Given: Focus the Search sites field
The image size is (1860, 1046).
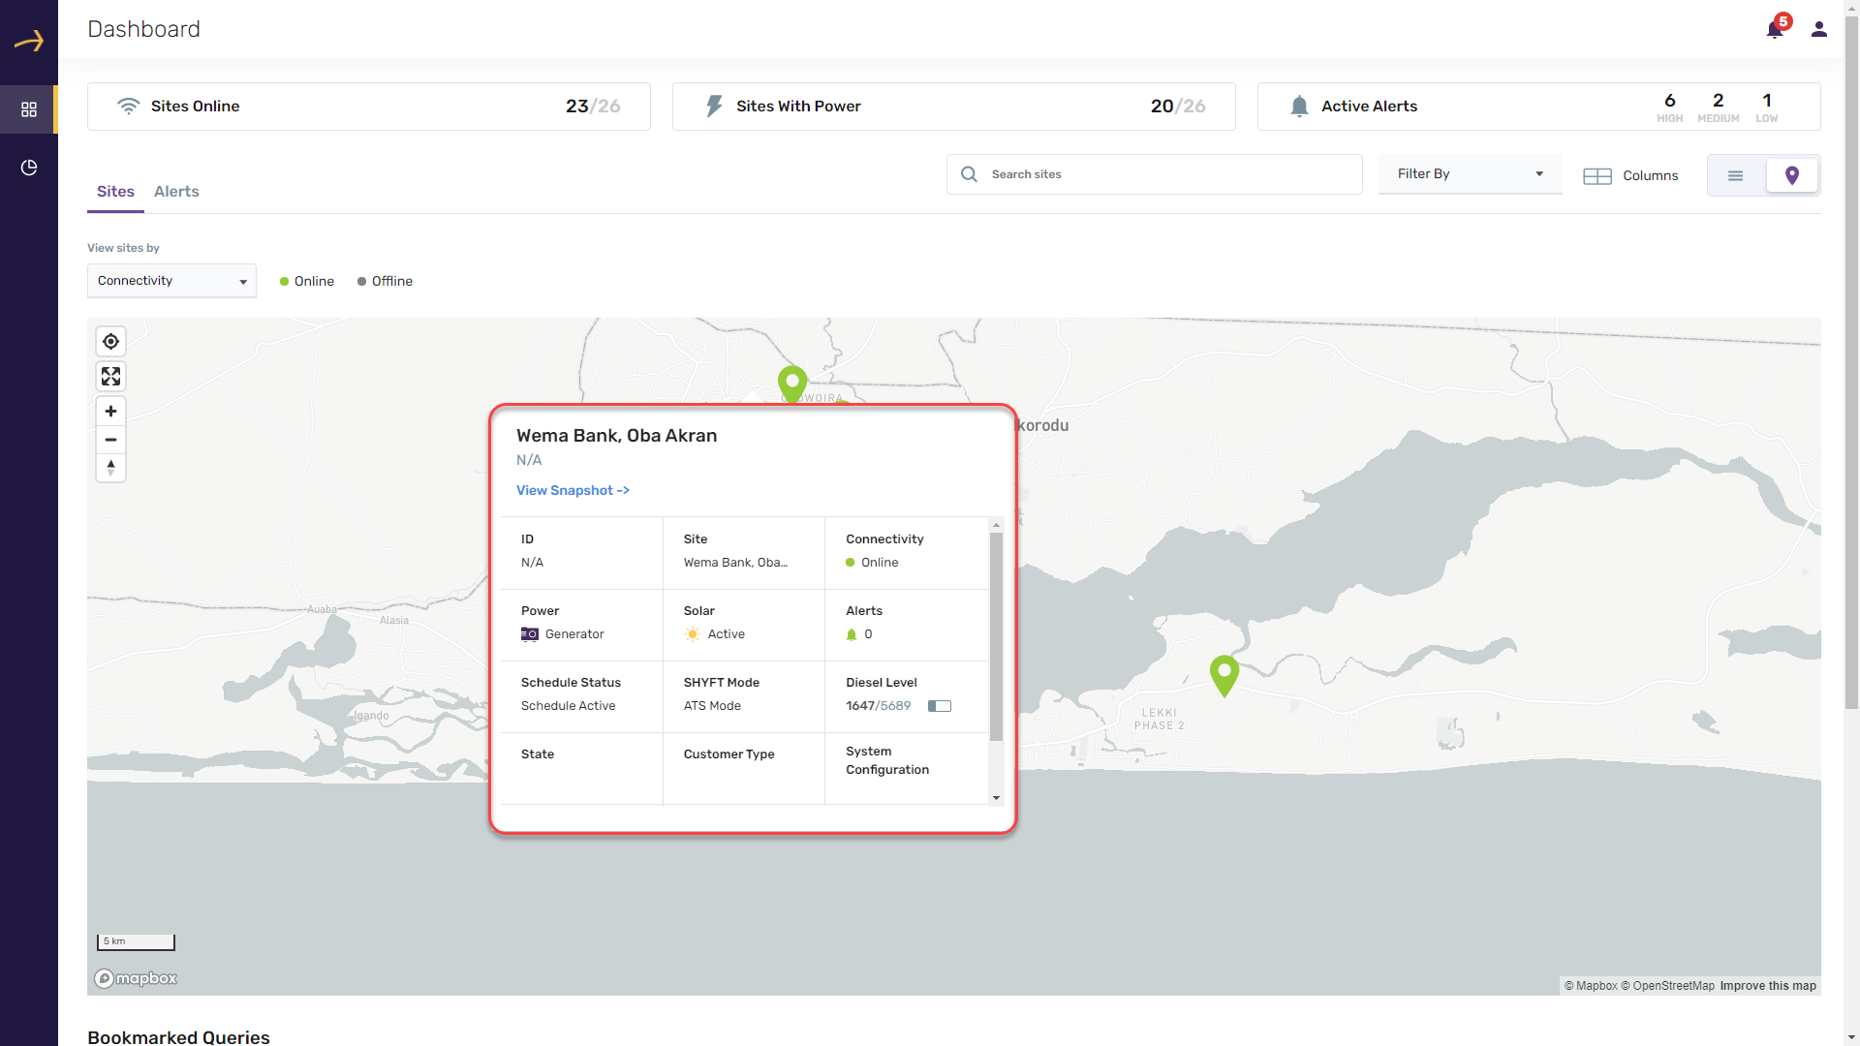Looking at the screenshot, I should [1154, 174].
